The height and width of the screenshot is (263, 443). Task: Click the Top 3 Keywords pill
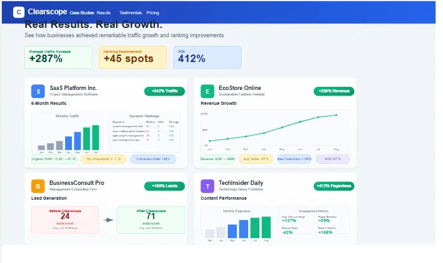(104, 159)
